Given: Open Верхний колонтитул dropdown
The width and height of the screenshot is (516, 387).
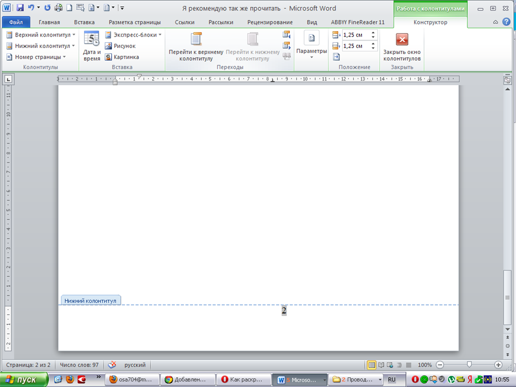Looking at the screenshot, I should 41,35.
